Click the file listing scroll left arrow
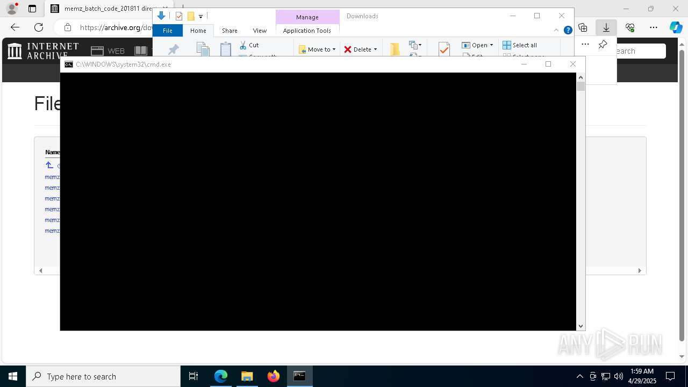 41,270
